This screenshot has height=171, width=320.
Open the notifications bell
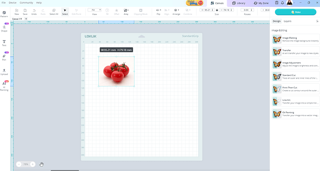[x=282, y=3]
